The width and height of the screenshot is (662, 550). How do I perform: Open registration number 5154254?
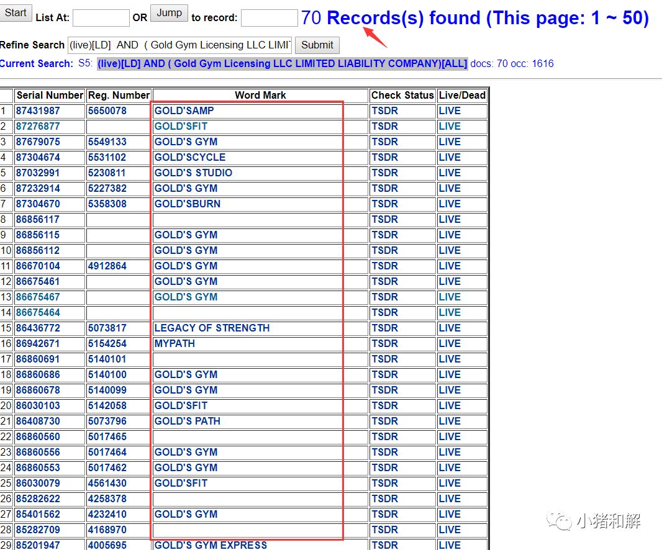click(x=107, y=344)
